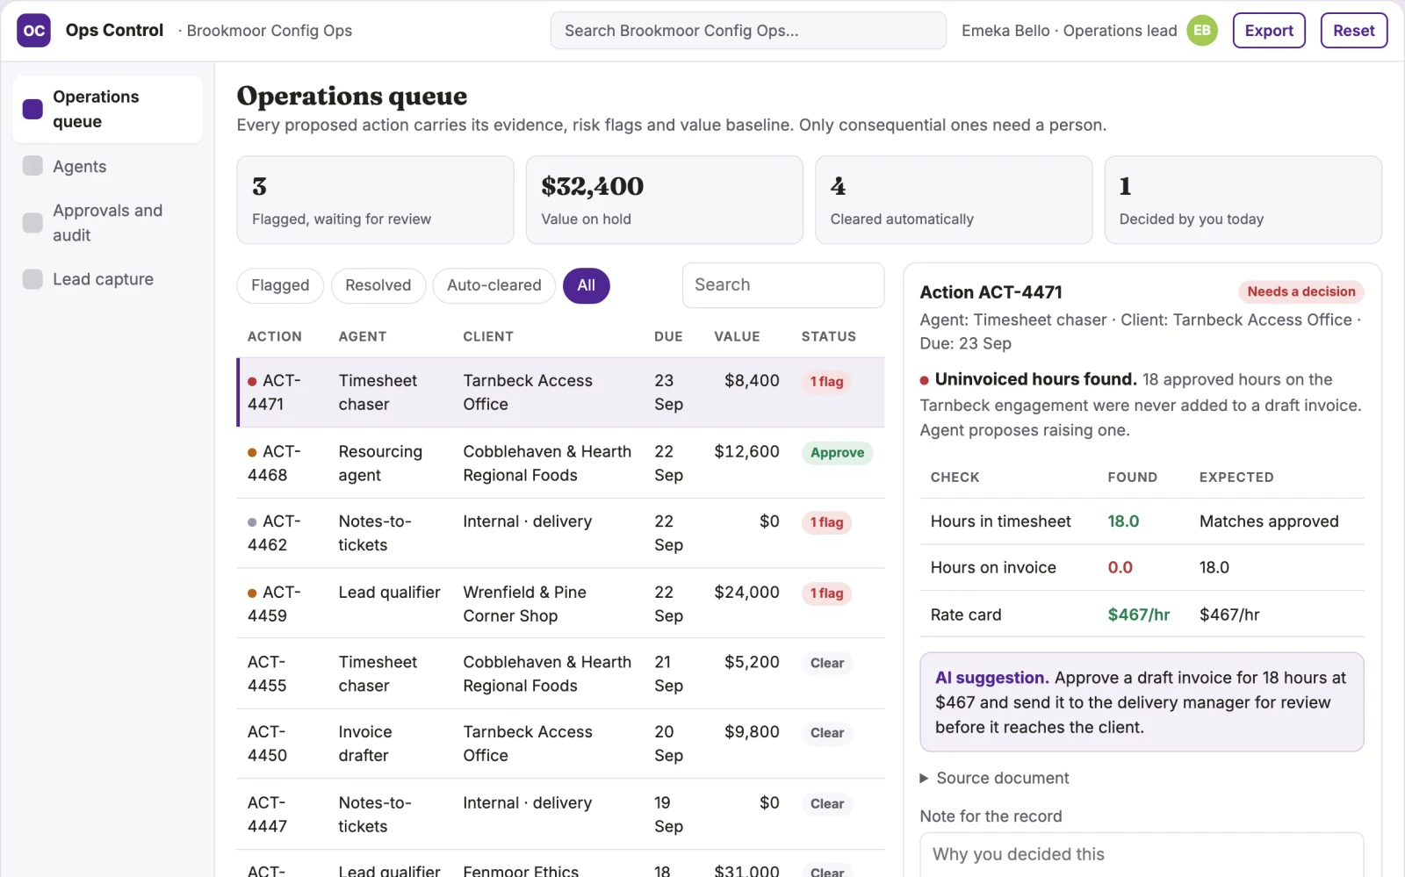Select the All filter tab
Viewport: 1405px width, 877px height.
[586, 285]
